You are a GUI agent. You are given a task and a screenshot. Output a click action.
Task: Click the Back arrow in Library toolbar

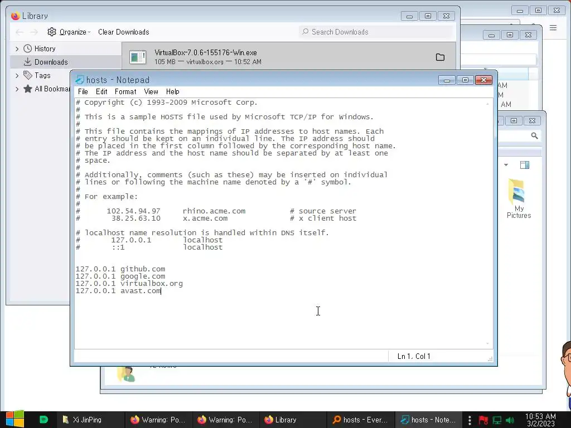[20, 32]
